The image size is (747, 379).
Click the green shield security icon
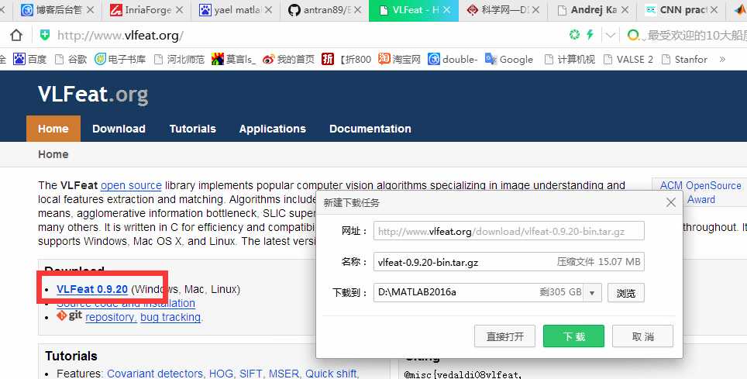pyautogui.click(x=44, y=35)
